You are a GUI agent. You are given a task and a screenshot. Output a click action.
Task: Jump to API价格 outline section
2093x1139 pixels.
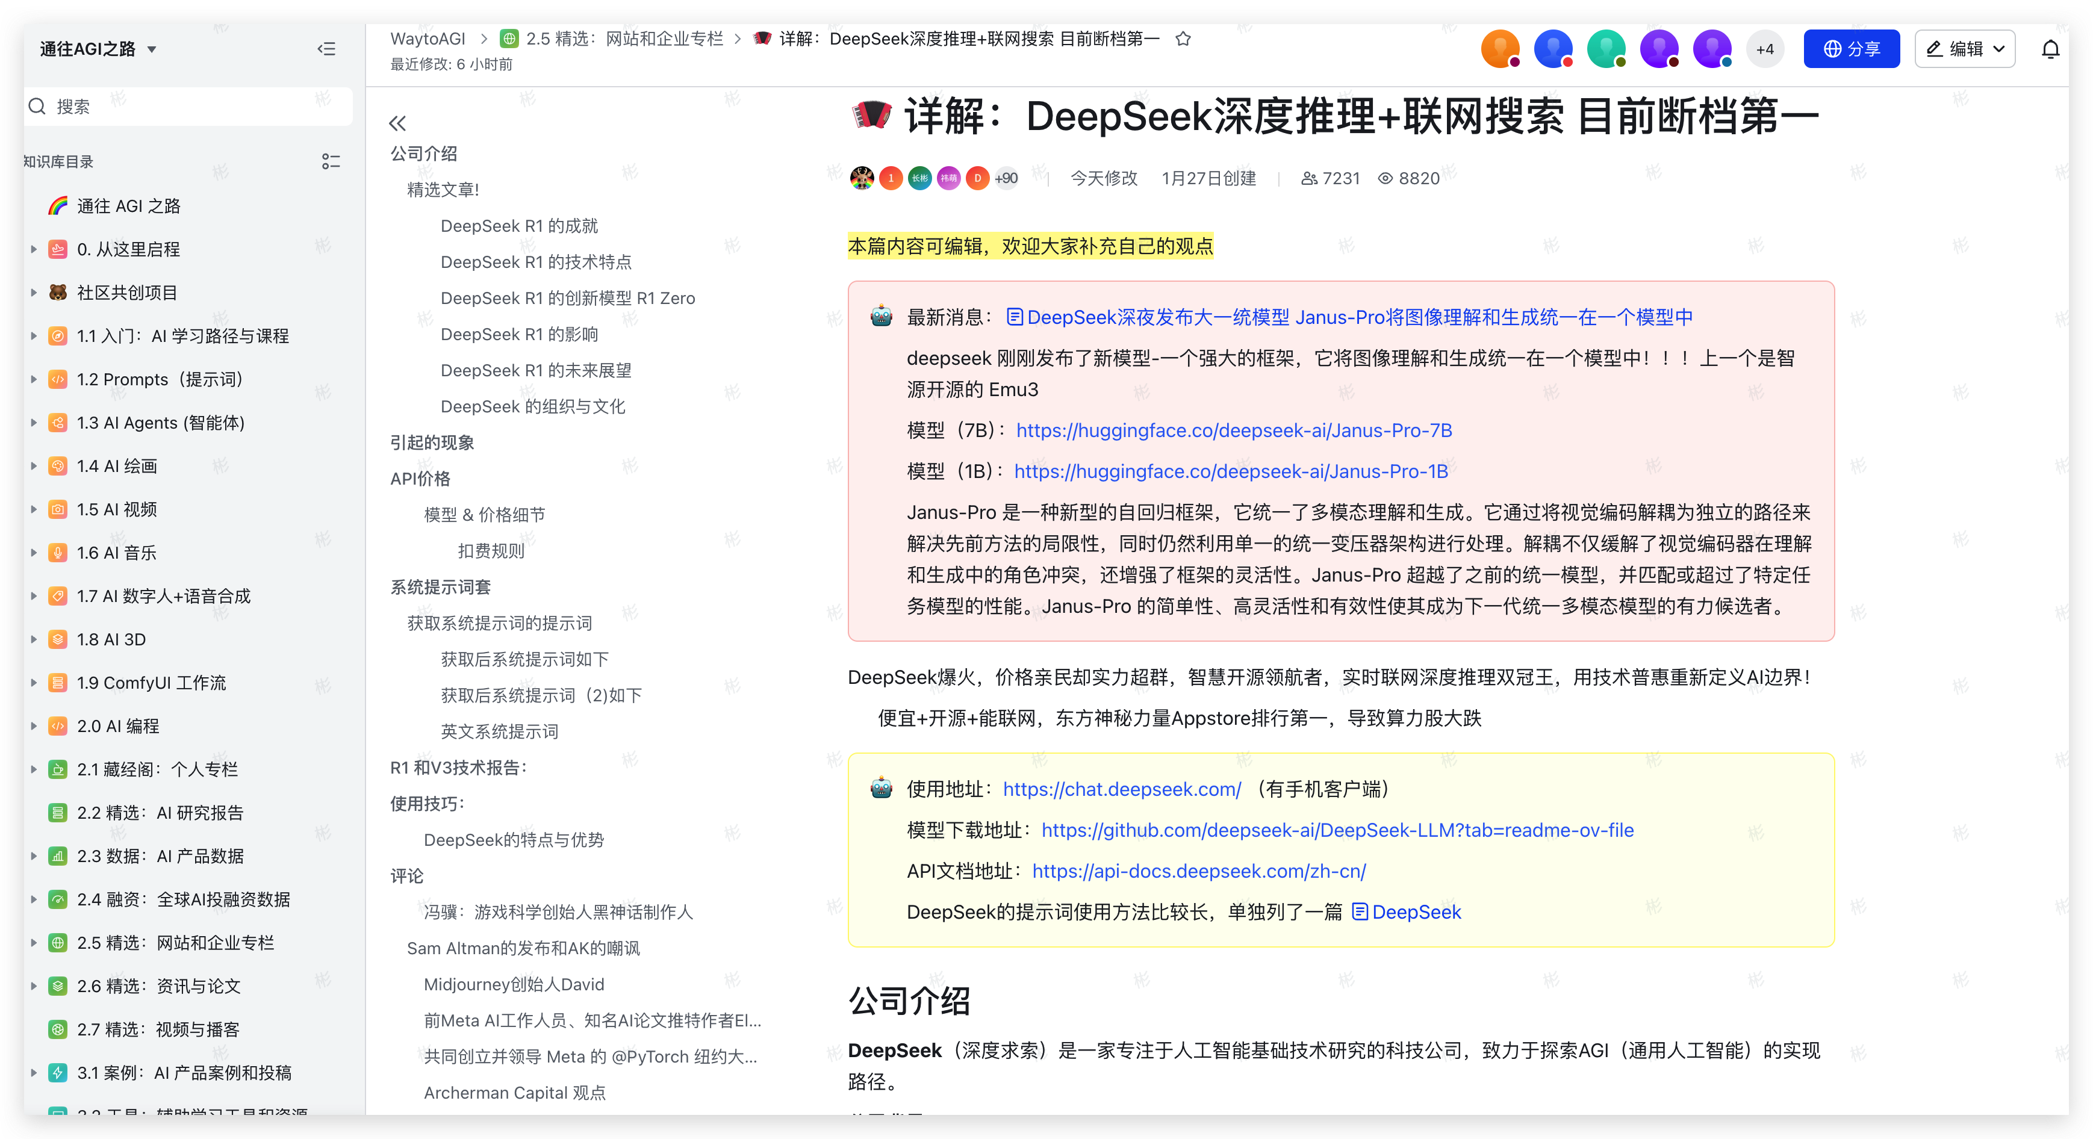coord(420,479)
